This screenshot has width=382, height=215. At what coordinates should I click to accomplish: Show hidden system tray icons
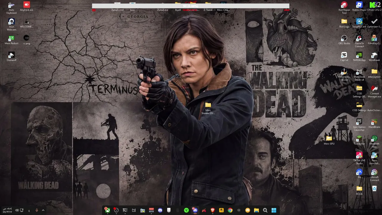click(43, 210)
